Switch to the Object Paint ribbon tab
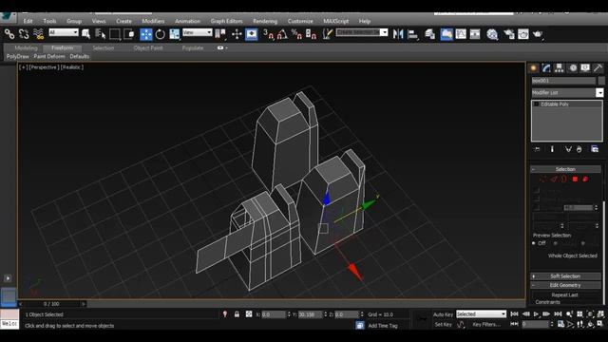Viewport: 608px width, 342px height. click(148, 48)
